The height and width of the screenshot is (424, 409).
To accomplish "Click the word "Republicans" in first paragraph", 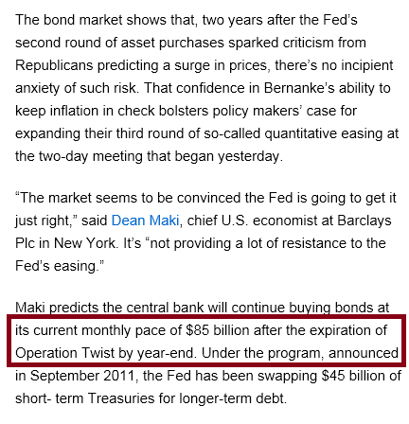I will (54, 66).
